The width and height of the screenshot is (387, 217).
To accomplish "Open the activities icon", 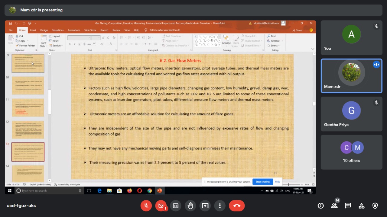I will pyautogui.click(x=362, y=206).
